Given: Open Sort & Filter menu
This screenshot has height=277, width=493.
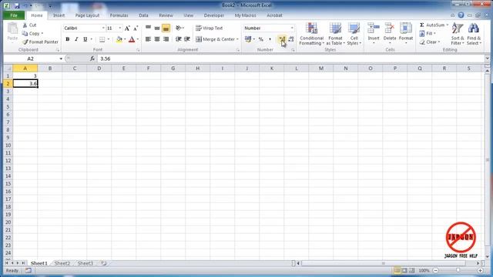Looking at the screenshot, I should (x=458, y=34).
